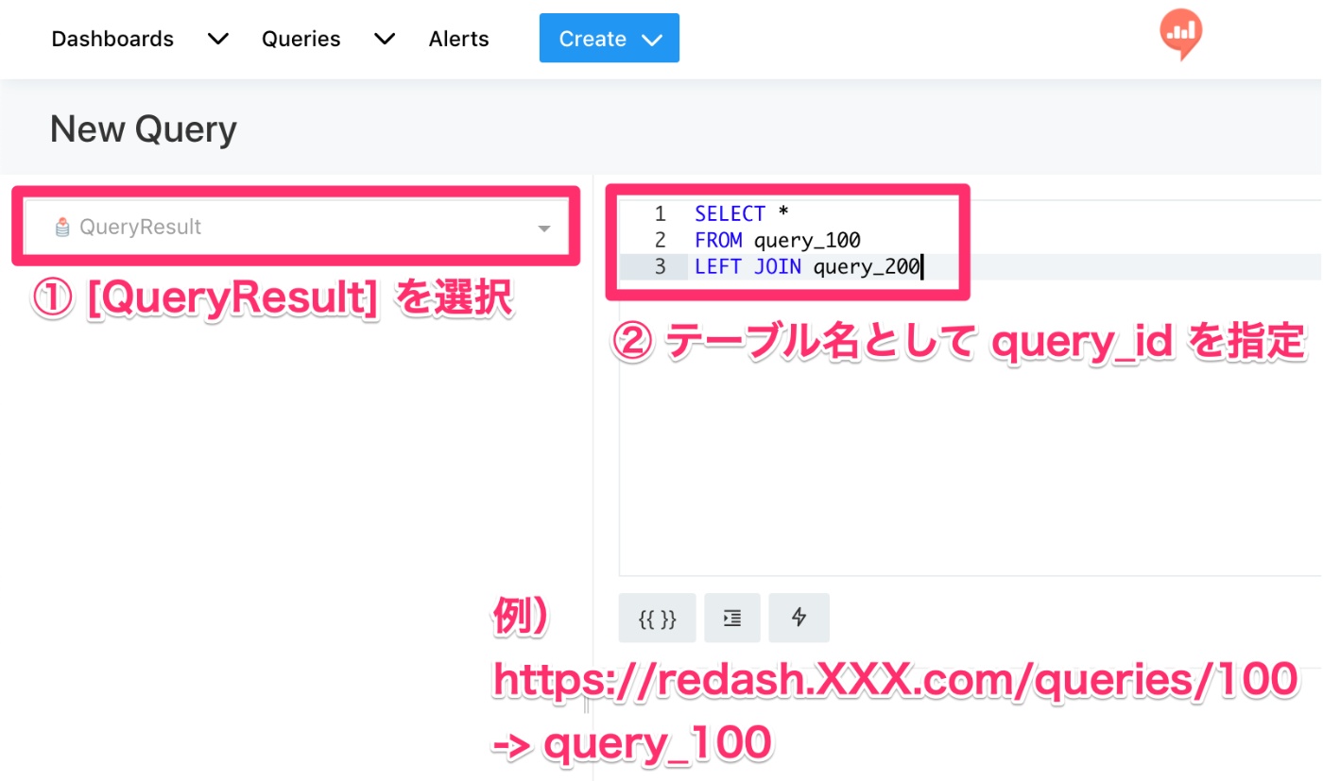Open the Create dropdown button

pos(610,38)
